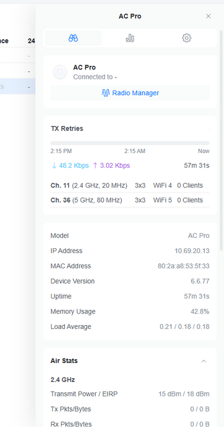Click the Uptime value 57m 31s in details

(197, 296)
